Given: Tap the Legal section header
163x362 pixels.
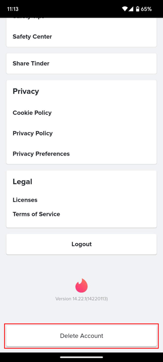Looking at the screenshot, I should point(22,182).
